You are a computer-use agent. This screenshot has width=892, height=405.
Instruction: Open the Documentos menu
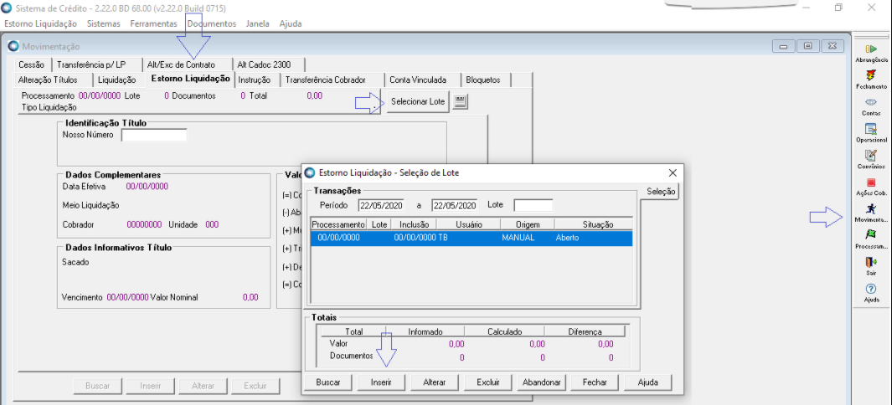tap(212, 24)
